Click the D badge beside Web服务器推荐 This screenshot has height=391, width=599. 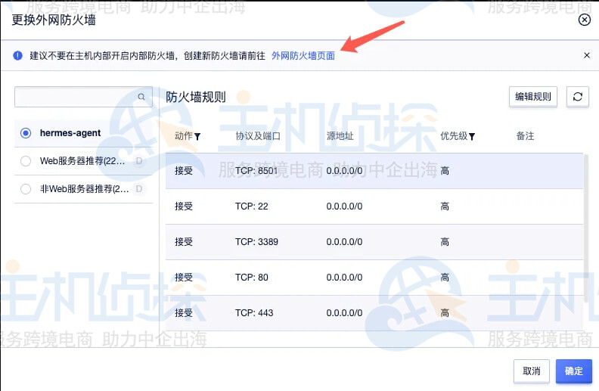click(139, 161)
